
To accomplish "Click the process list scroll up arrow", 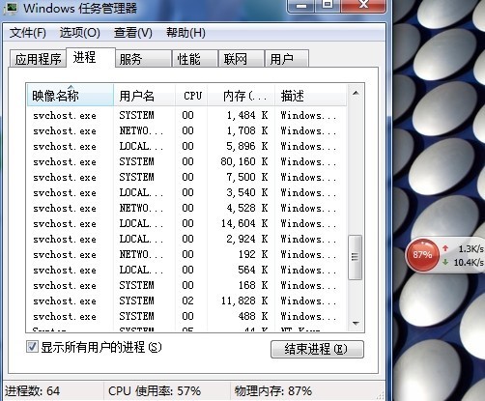I will [356, 94].
